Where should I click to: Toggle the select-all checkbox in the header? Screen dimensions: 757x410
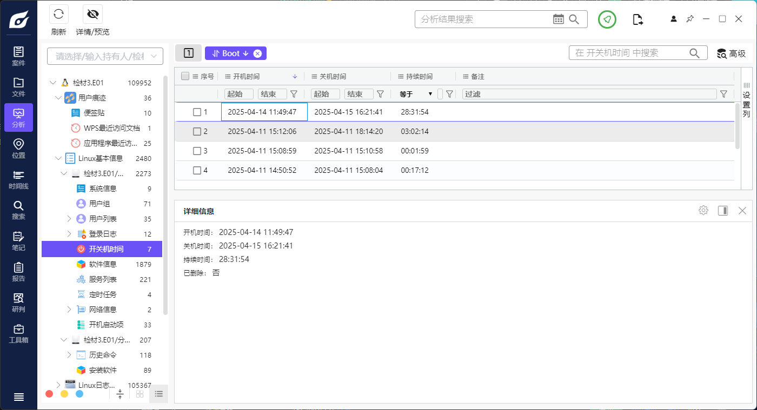[185, 76]
